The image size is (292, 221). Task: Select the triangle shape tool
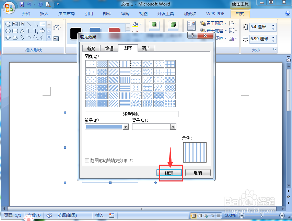click(x=22, y=31)
